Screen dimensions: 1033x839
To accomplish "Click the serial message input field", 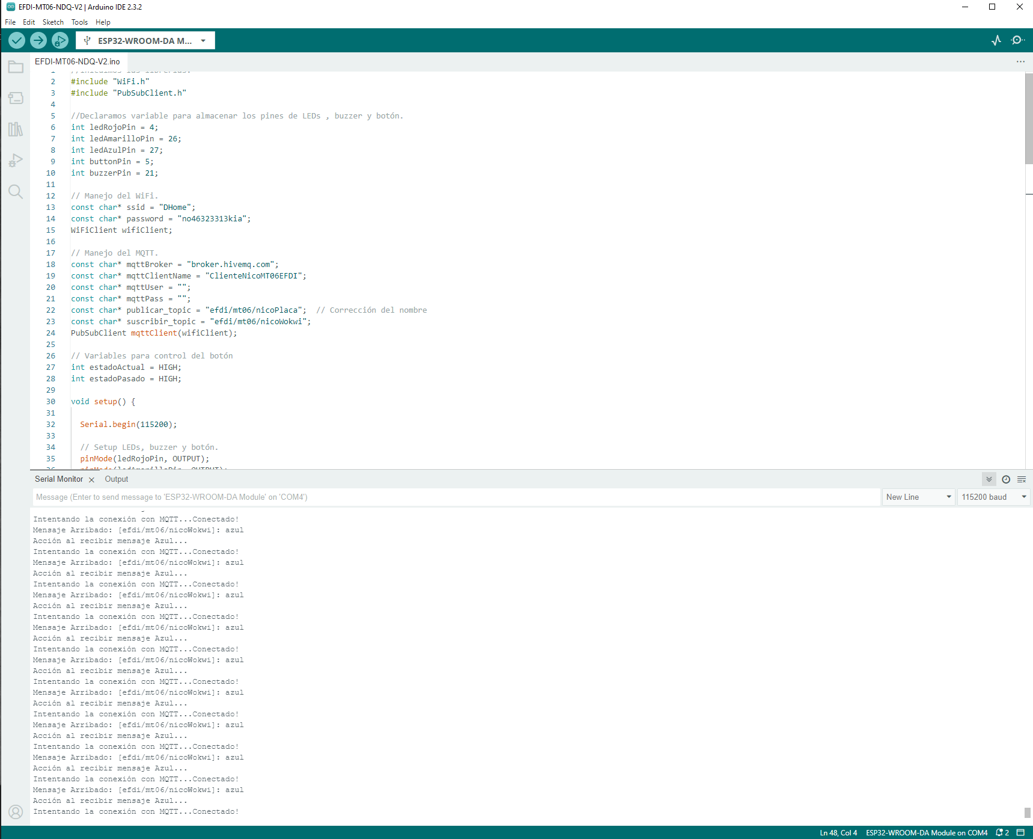I will [x=457, y=497].
